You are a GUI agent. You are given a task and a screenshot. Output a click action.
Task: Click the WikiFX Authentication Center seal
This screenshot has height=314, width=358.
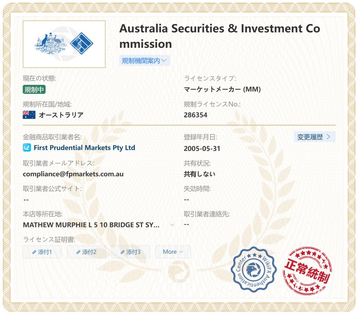coord(254,270)
